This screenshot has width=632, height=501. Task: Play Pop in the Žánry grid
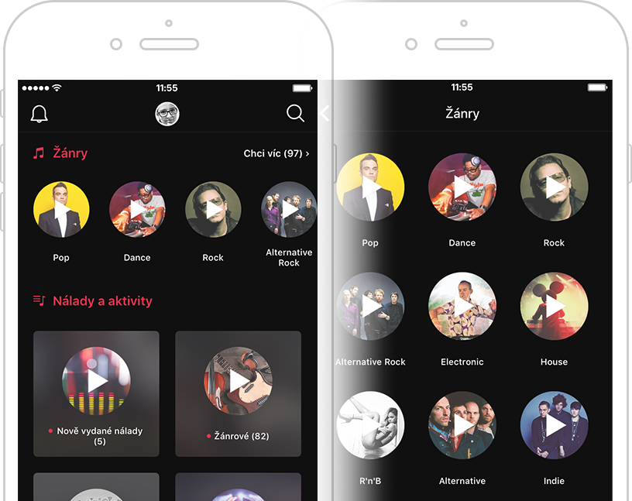pos(370,187)
